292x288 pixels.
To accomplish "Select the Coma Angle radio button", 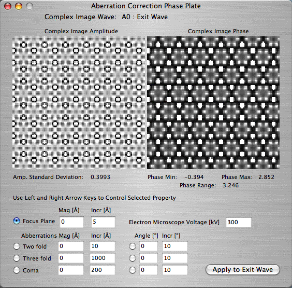I will coord(133,270).
